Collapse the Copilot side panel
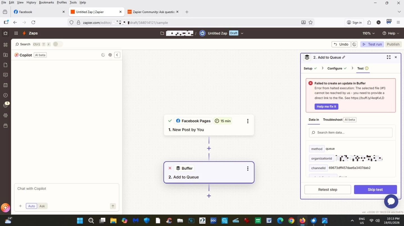 (x=117, y=55)
